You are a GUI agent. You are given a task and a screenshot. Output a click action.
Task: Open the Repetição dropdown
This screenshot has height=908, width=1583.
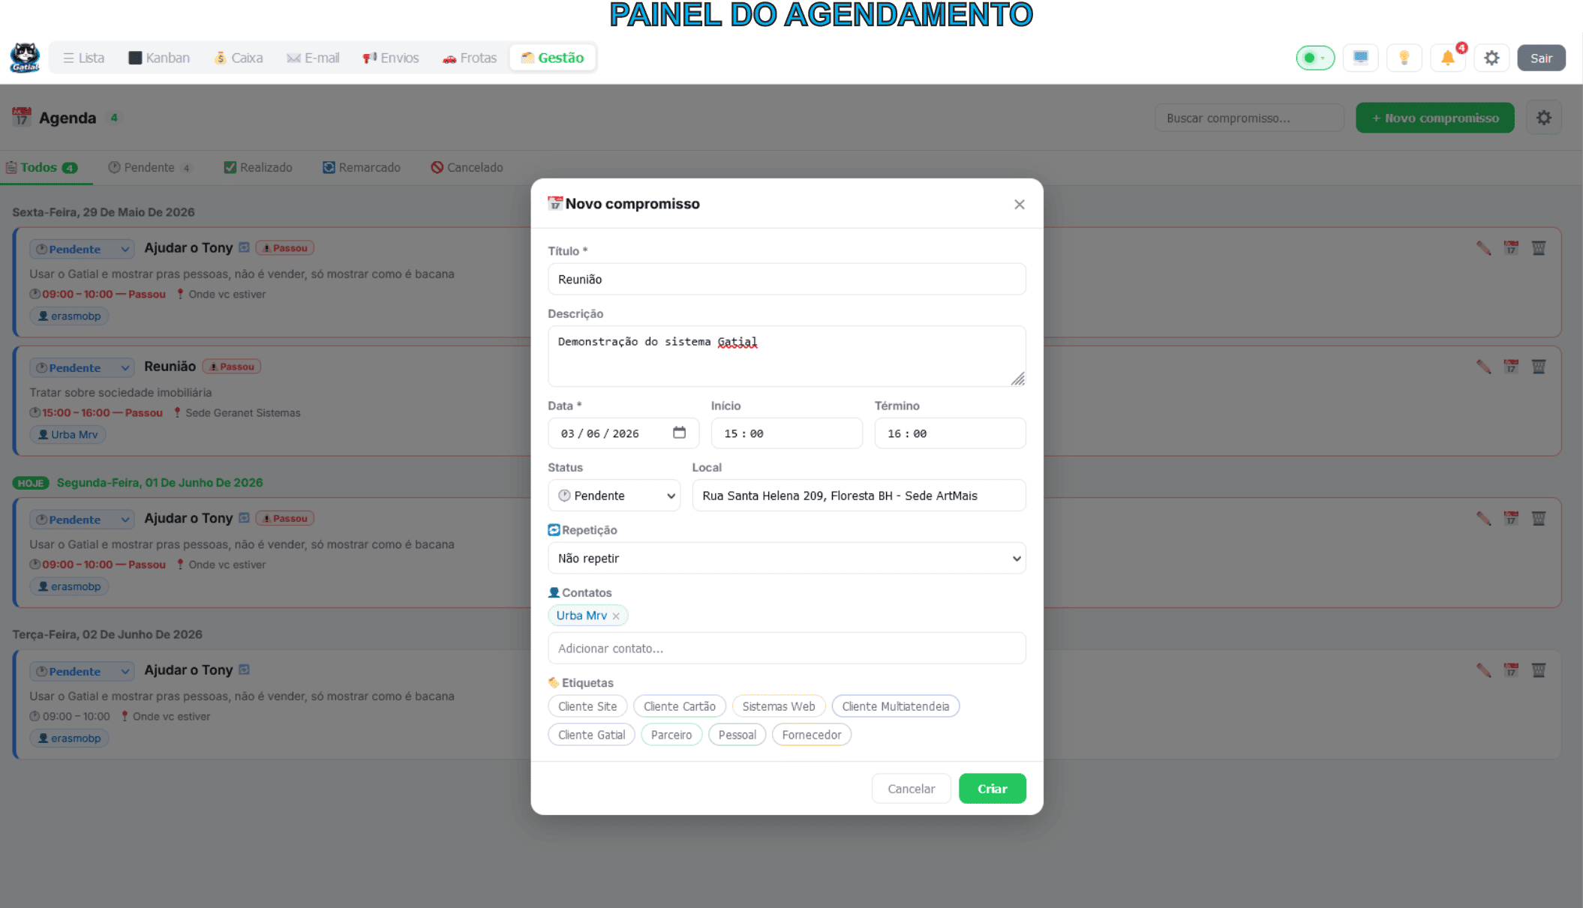[787, 559]
